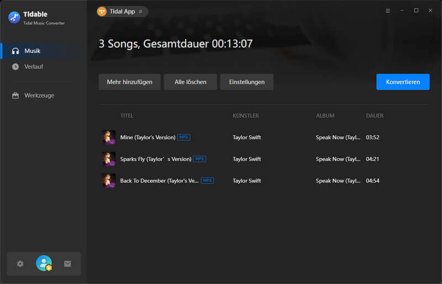Switch source with the Tidal App swap arrows
Screen dimensions: 442x284
click(x=140, y=12)
